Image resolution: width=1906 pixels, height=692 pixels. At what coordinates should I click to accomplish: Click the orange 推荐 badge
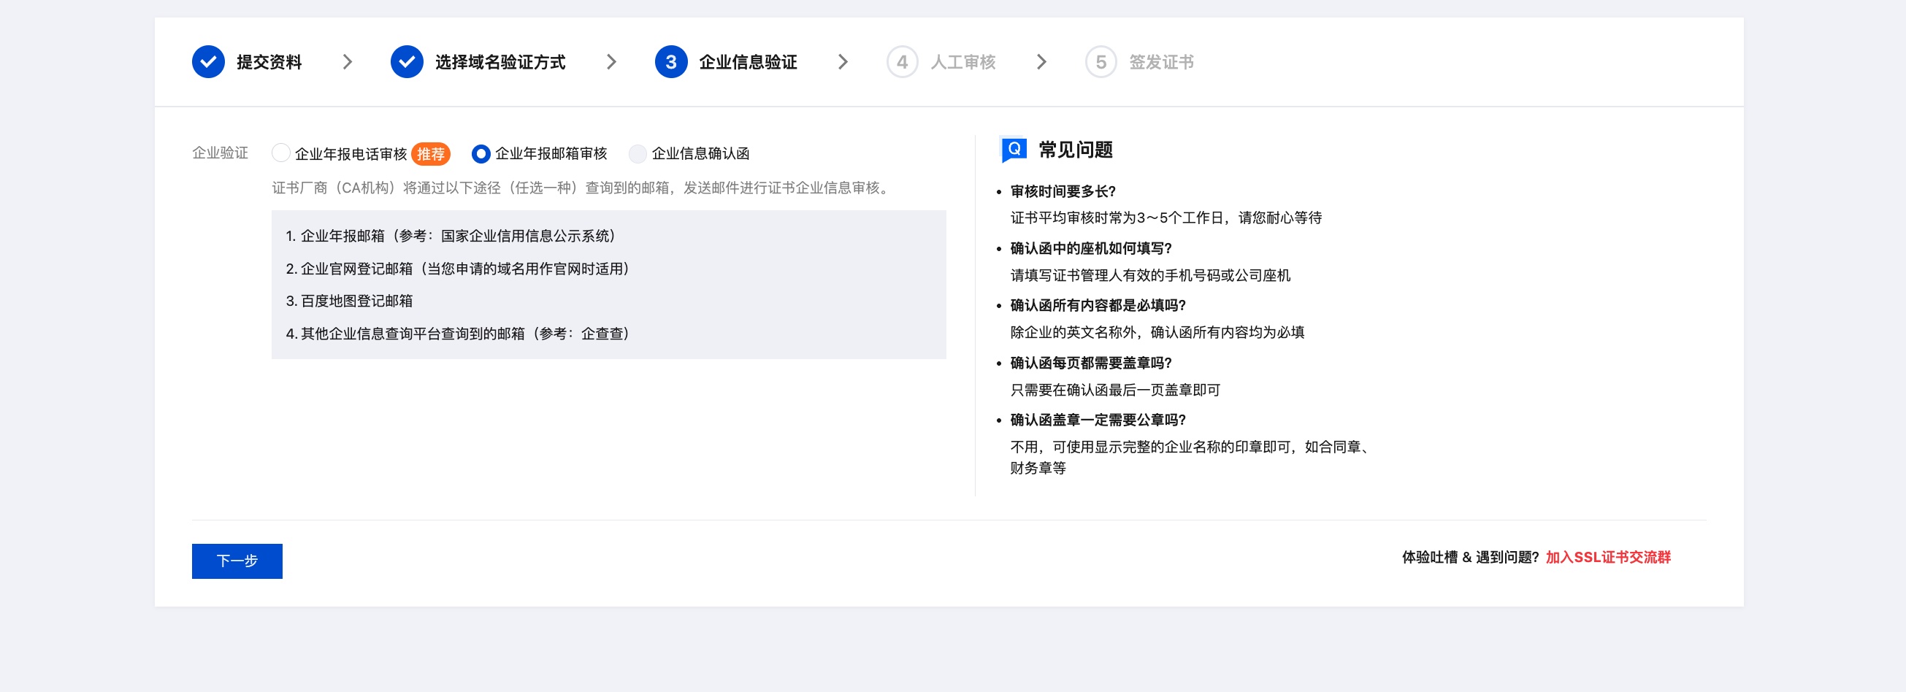(431, 154)
